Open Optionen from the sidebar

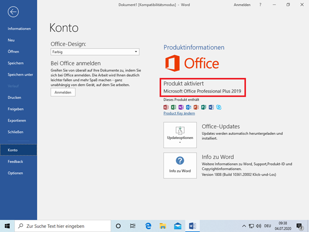coord(15,173)
